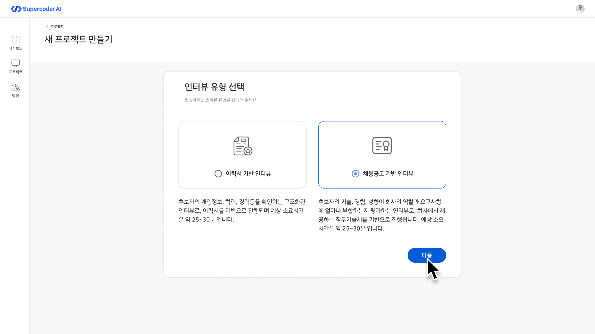Image resolution: width=595 pixels, height=334 pixels.
Task: Click the 채용공고 기반 인터뷰 label text
Action: coord(388,174)
